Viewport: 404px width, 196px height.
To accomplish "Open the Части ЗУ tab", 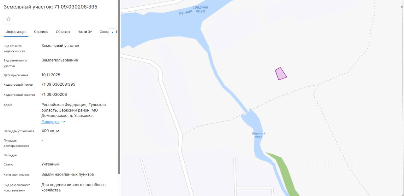I will pyautogui.click(x=85, y=32).
